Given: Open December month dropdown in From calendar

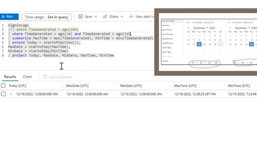Looking at the screenshot, I should [201, 28].
